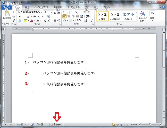
Task: Apply red font color
Action: [32, 21]
